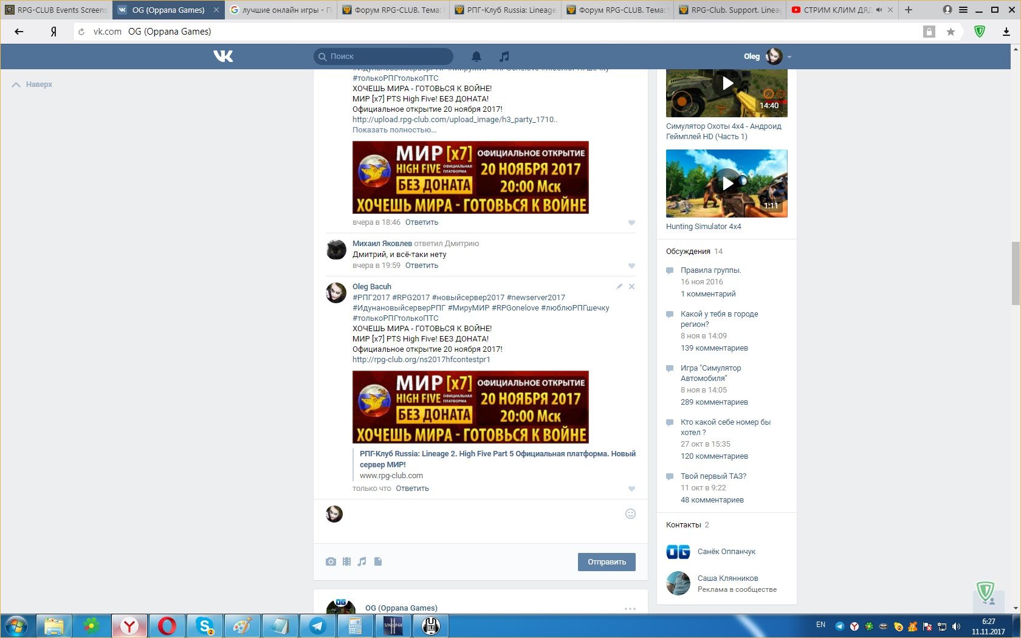Like Михаил Яковлев's comment
The width and height of the screenshot is (1021, 638).
click(x=631, y=266)
